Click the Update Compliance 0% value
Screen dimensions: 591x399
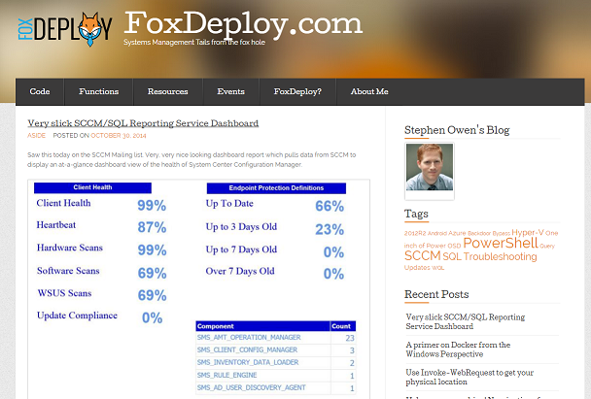[153, 318]
